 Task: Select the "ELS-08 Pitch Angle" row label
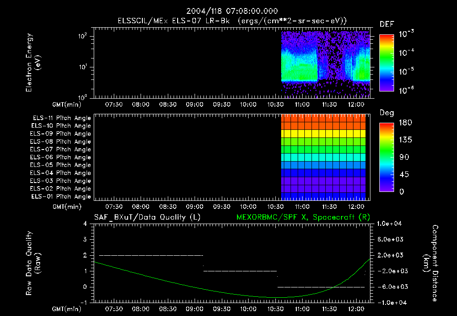[x=61, y=141]
